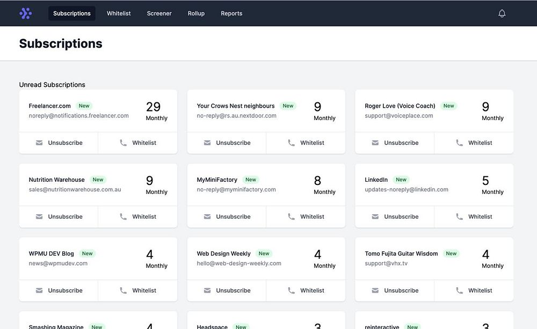Click envelope icon on Nutrition Warehouse card

(39, 216)
